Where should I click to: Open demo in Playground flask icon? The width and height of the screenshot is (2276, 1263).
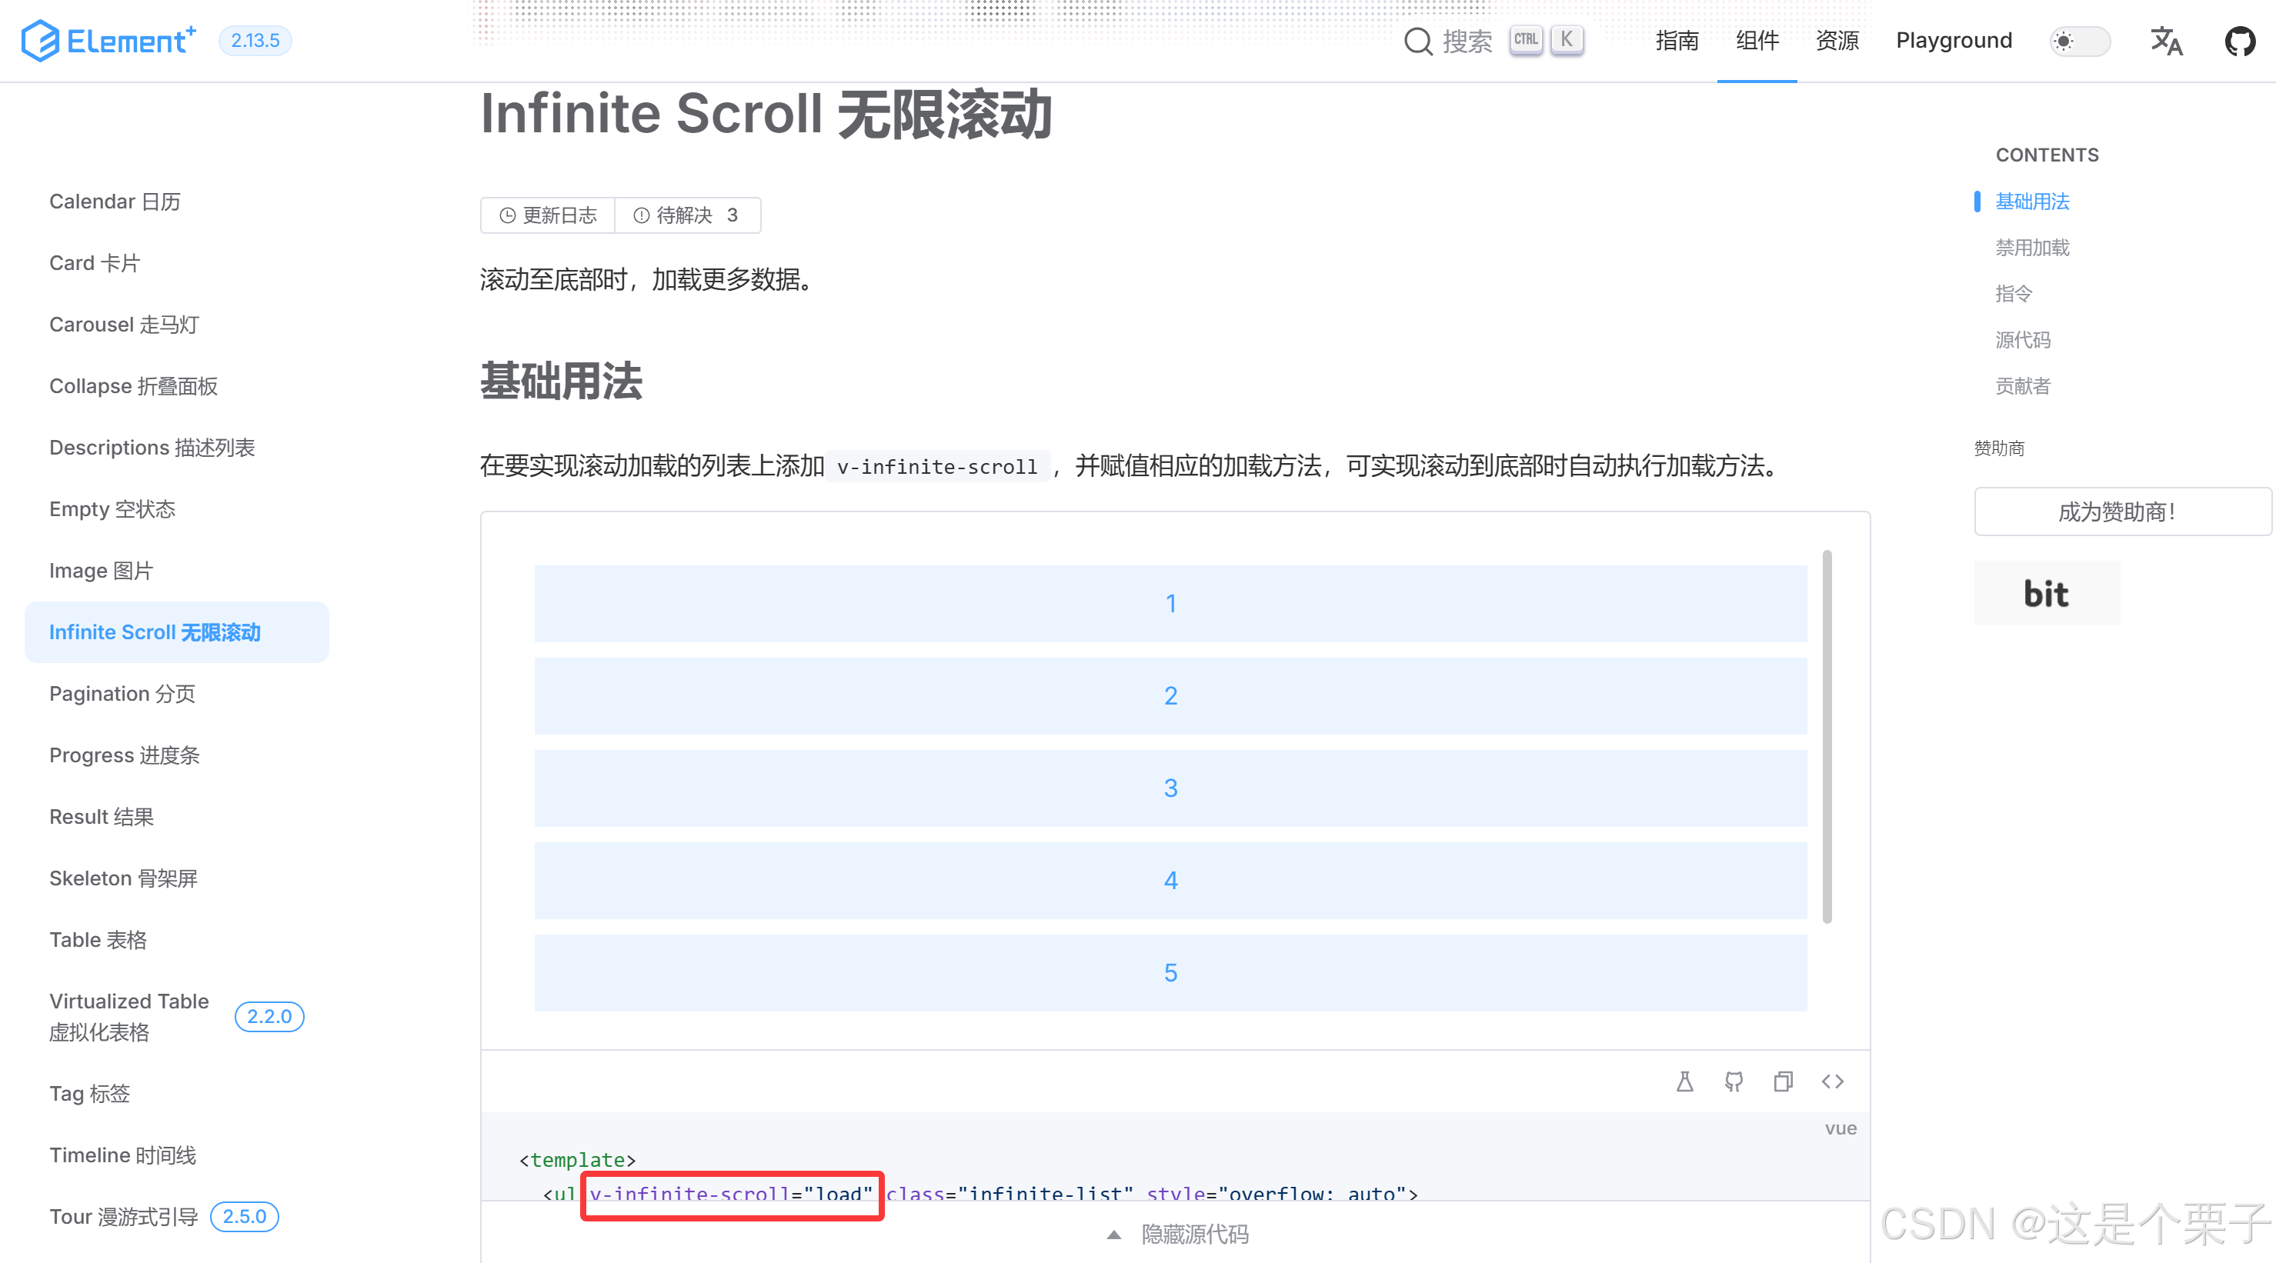tap(1684, 1081)
